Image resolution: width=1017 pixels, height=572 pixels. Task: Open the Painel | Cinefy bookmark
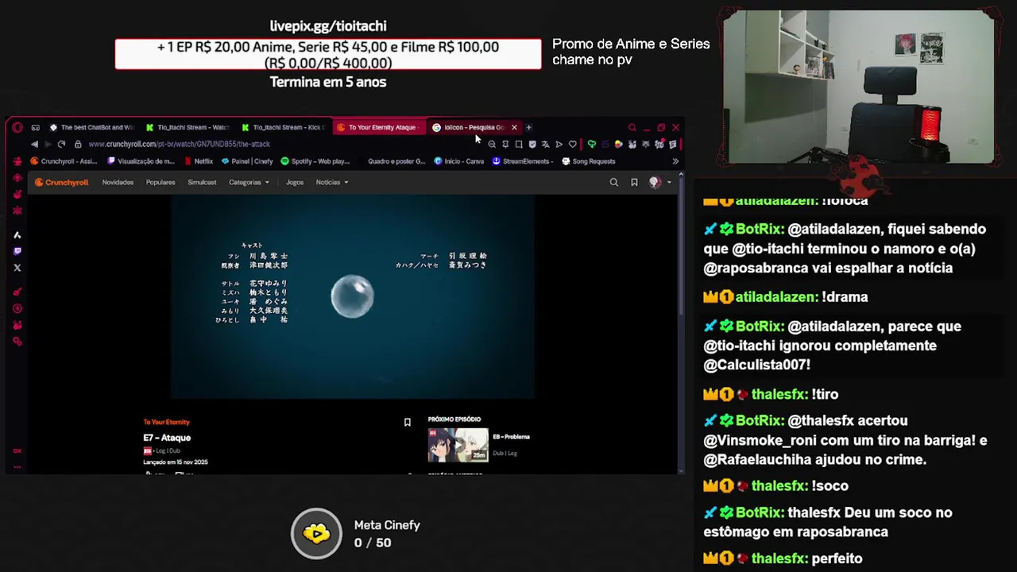click(247, 161)
